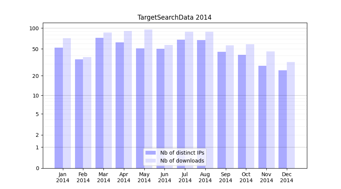Click the 0 tick label on y-axis
341x189 pixels.
click(x=37, y=168)
